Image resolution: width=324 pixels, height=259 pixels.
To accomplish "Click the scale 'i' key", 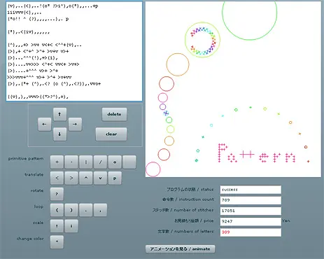I will pyautogui.click(x=71, y=226).
